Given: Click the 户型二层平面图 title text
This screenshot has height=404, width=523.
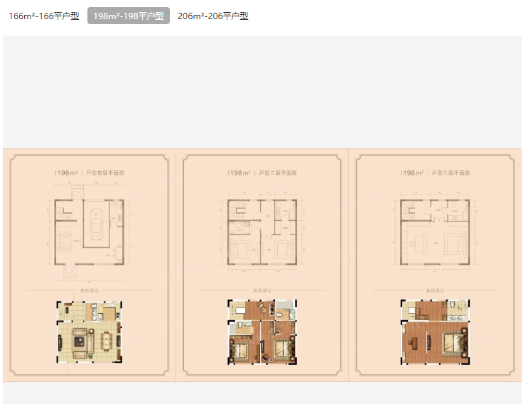Looking at the screenshot, I should point(278,173).
